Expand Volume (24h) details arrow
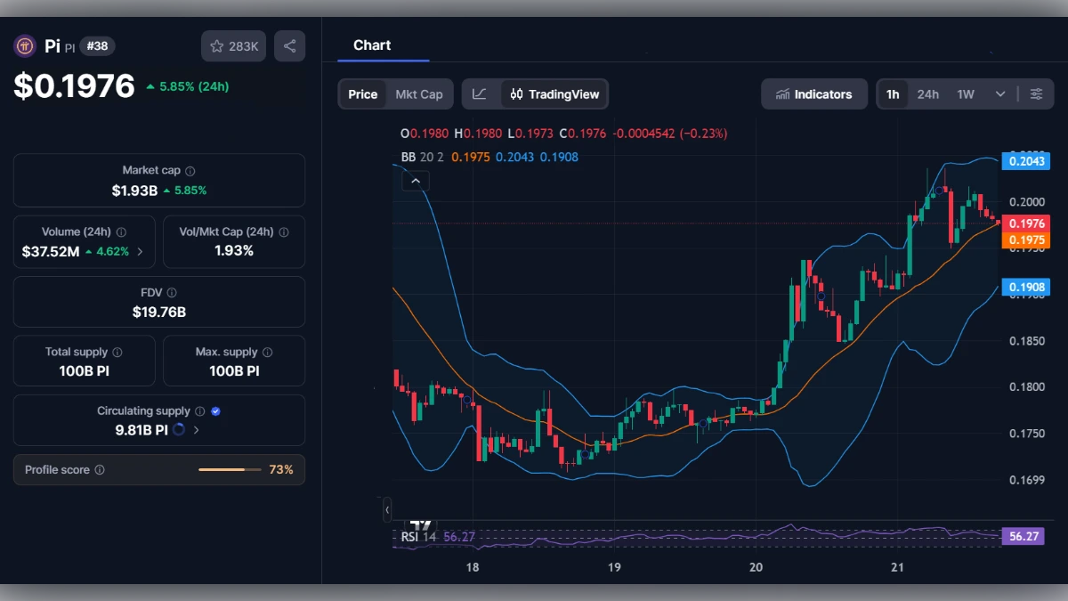1068x601 pixels. [140, 252]
